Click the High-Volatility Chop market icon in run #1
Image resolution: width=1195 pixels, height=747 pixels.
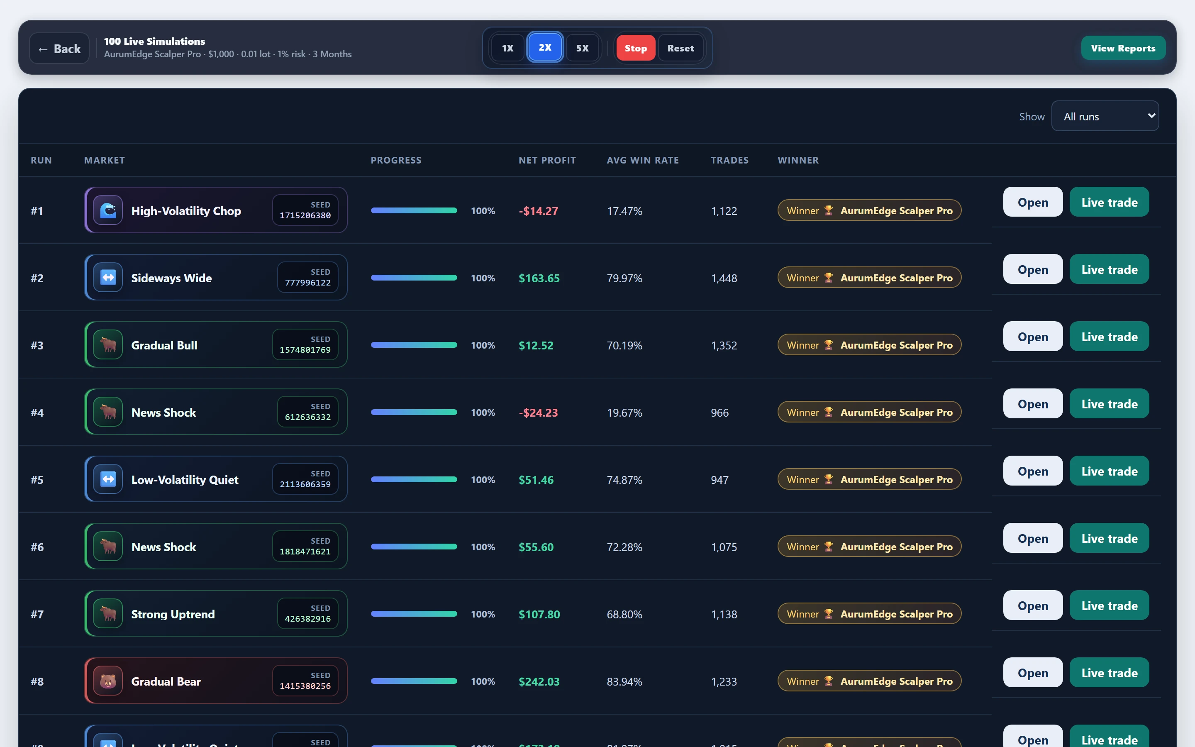[x=107, y=210]
